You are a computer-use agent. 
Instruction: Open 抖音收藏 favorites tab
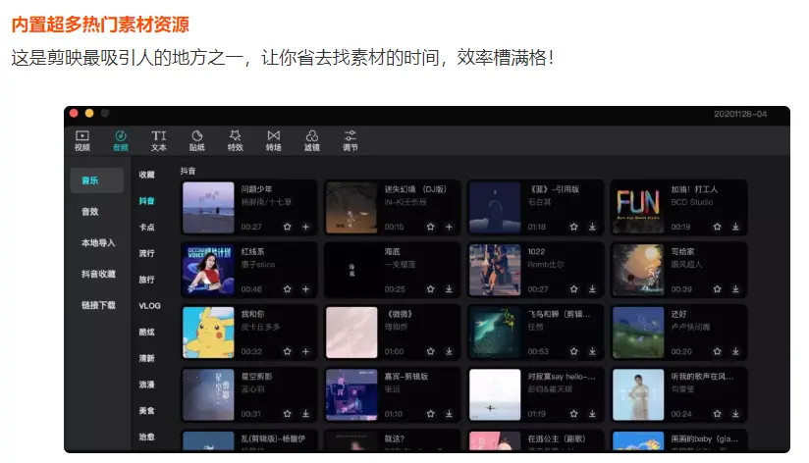click(x=98, y=275)
